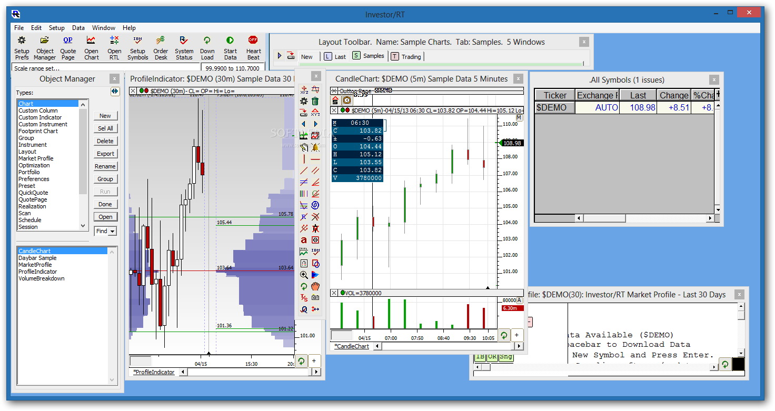Toggle the A button on the volume scale

519,300
